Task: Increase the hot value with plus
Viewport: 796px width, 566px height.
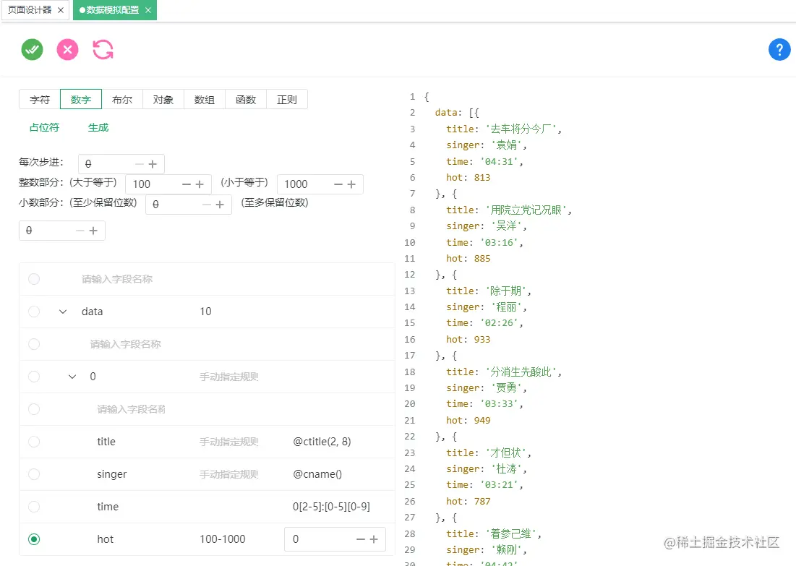Action: click(x=374, y=539)
